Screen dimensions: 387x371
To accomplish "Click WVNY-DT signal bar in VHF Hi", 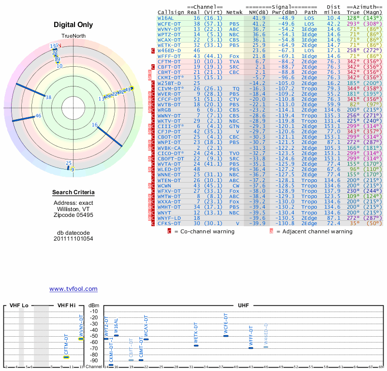I will [x=81, y=339].
